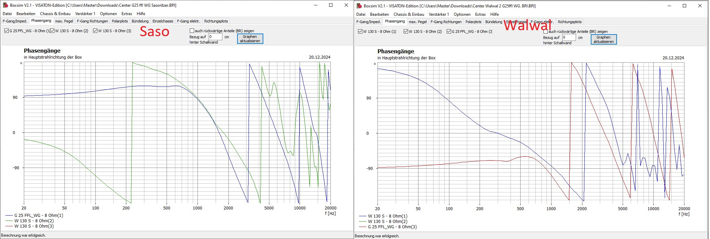Open Richtungsplots tab in left window

216,21
